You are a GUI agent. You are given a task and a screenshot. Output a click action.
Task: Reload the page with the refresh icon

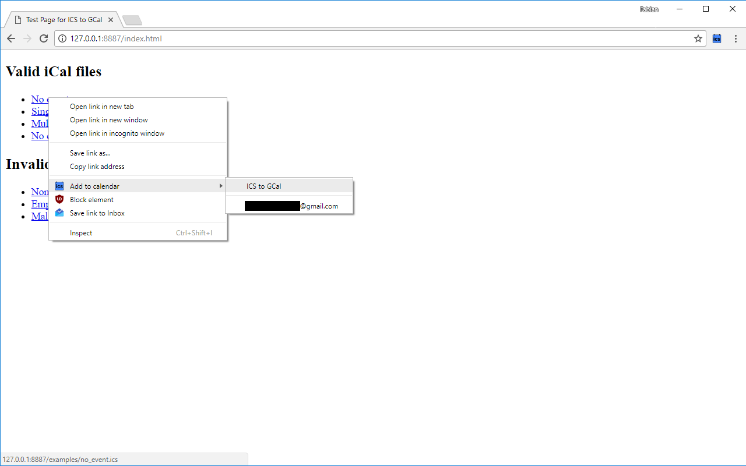(43, 38)
